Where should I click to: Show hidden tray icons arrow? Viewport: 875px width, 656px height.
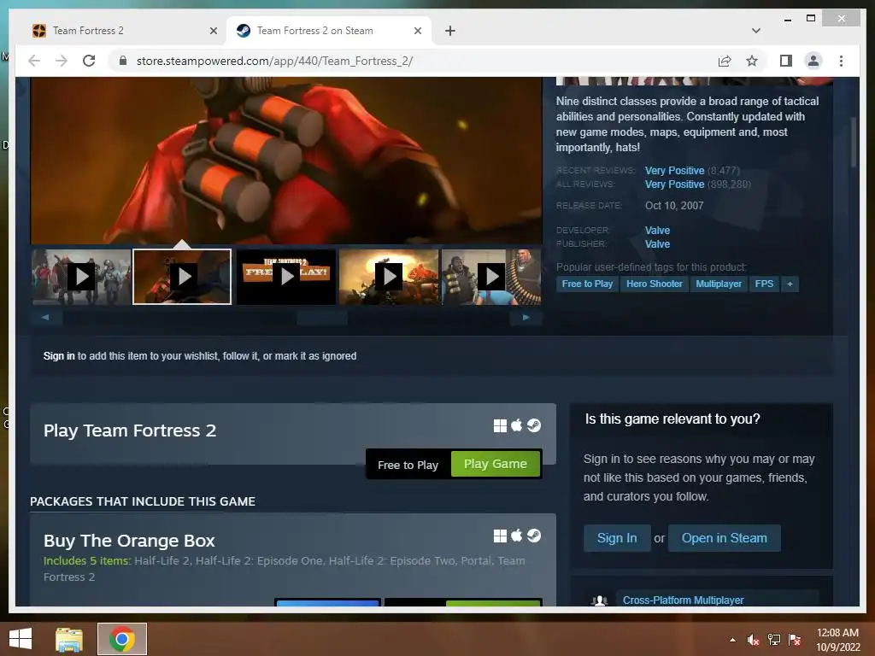click(732, 640)
